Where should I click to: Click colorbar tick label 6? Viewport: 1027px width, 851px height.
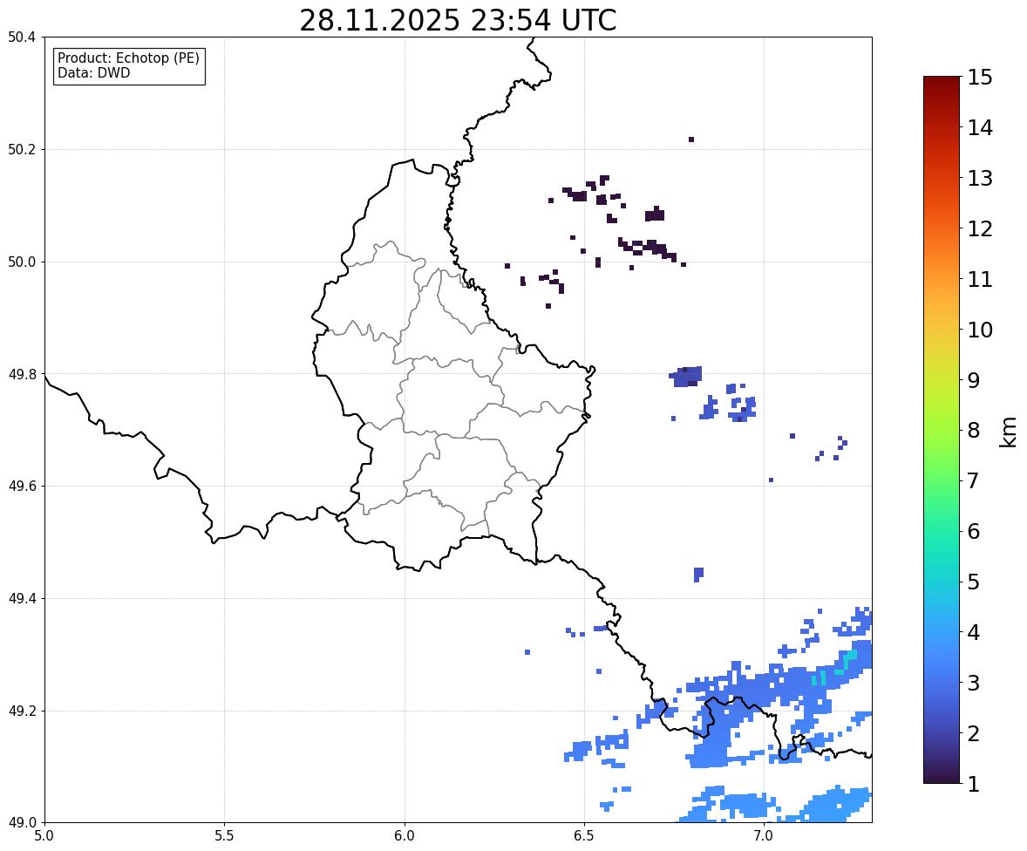[974, 531]
